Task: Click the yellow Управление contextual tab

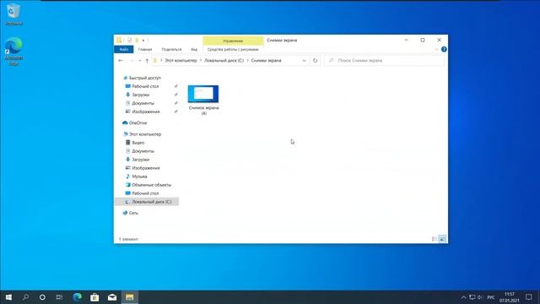Action: (233, 41)
